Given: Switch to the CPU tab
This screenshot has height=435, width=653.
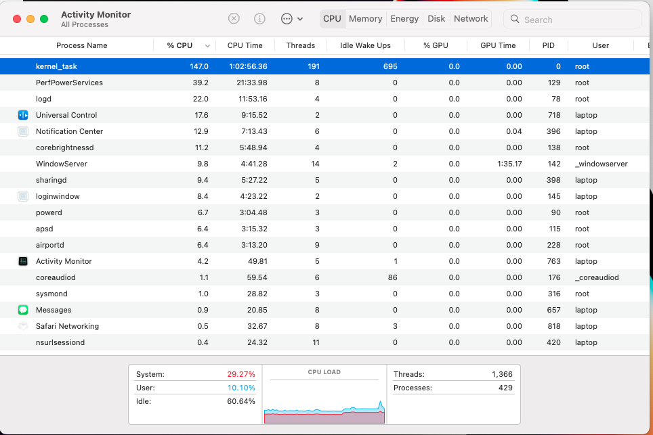Looking at the screenshot, I should click(332, 19).
